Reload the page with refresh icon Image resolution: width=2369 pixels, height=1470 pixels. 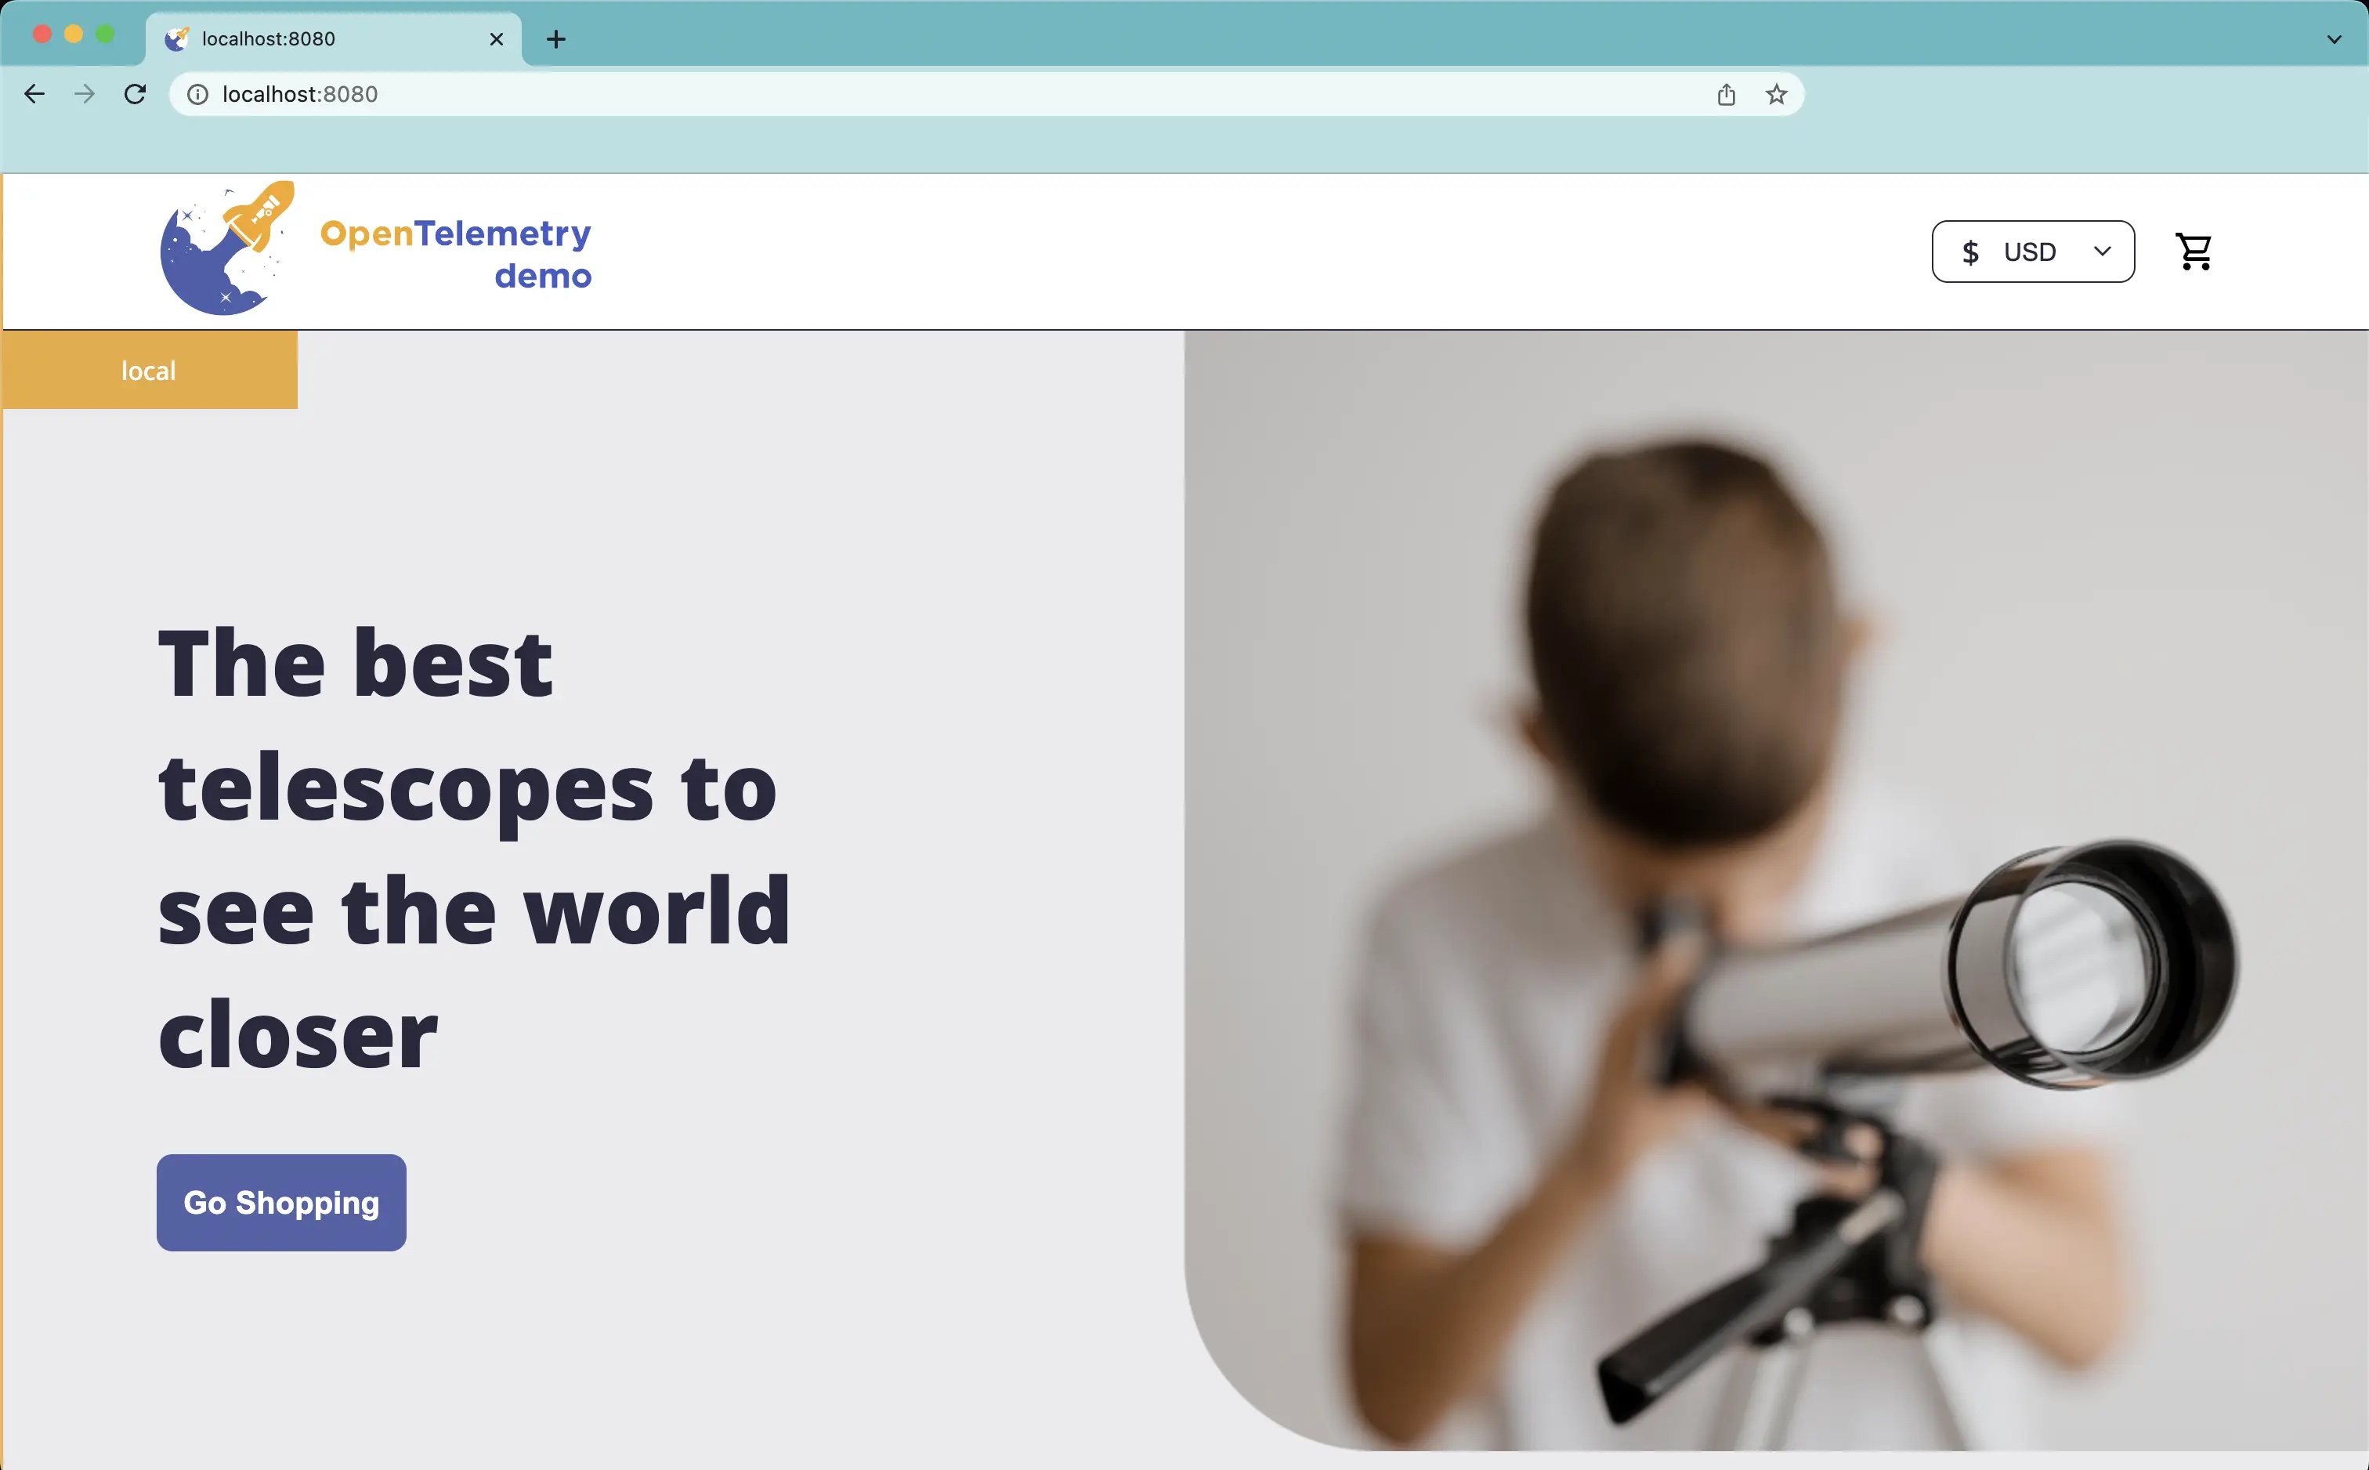[x=135, y=94]
